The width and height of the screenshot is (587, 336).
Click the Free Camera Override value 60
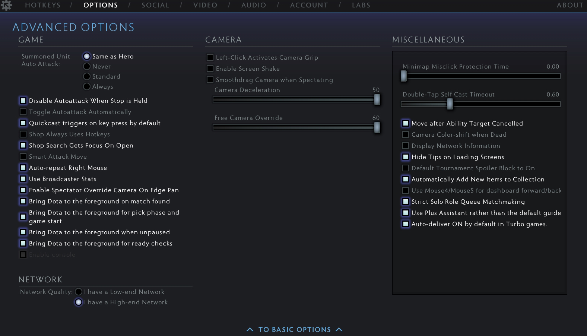[376, 118]
